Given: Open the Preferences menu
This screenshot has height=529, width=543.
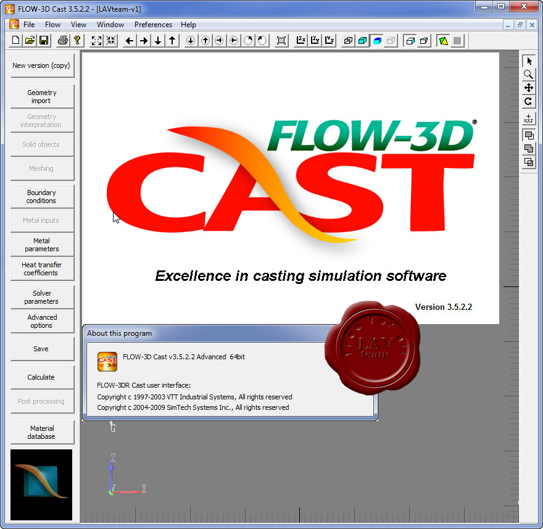Looking at the screenshot, I should (x=153, y=25).
